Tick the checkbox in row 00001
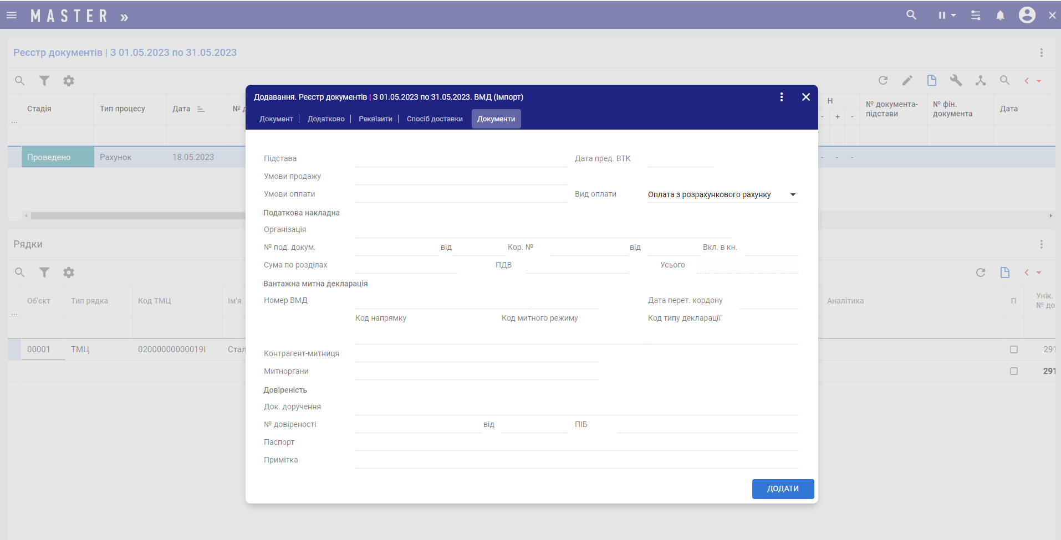 pyautogui.click(x=1014, y=349)
